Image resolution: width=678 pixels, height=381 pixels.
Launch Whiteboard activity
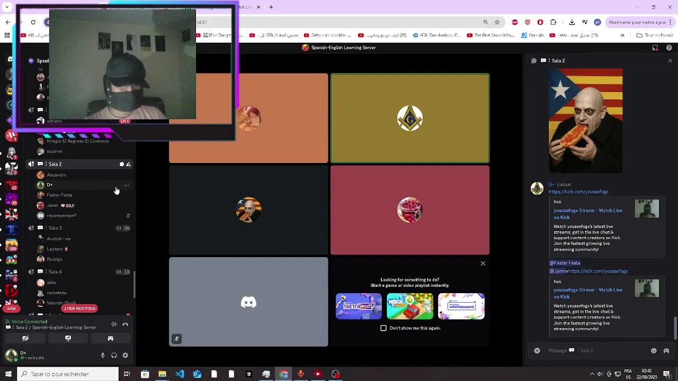461,306
